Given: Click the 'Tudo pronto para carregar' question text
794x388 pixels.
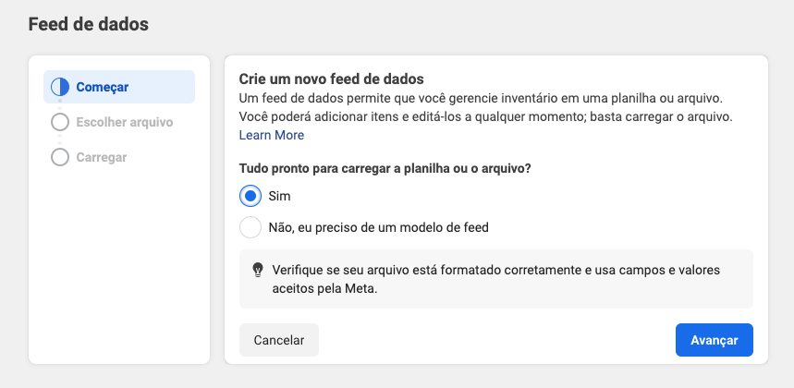Looking at the screenshot, I should point(391,168).
